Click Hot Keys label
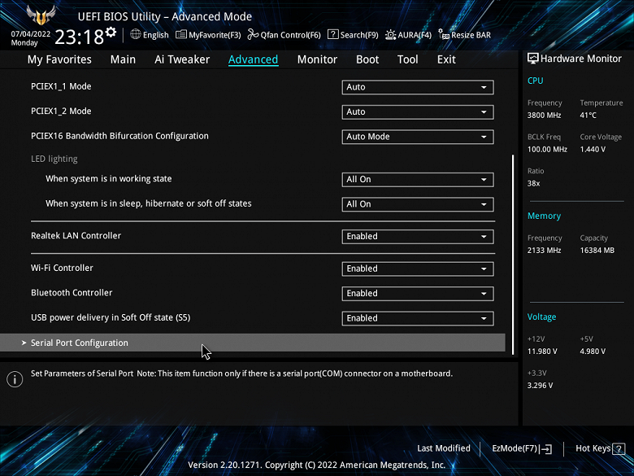 click(x=593, y=448)
